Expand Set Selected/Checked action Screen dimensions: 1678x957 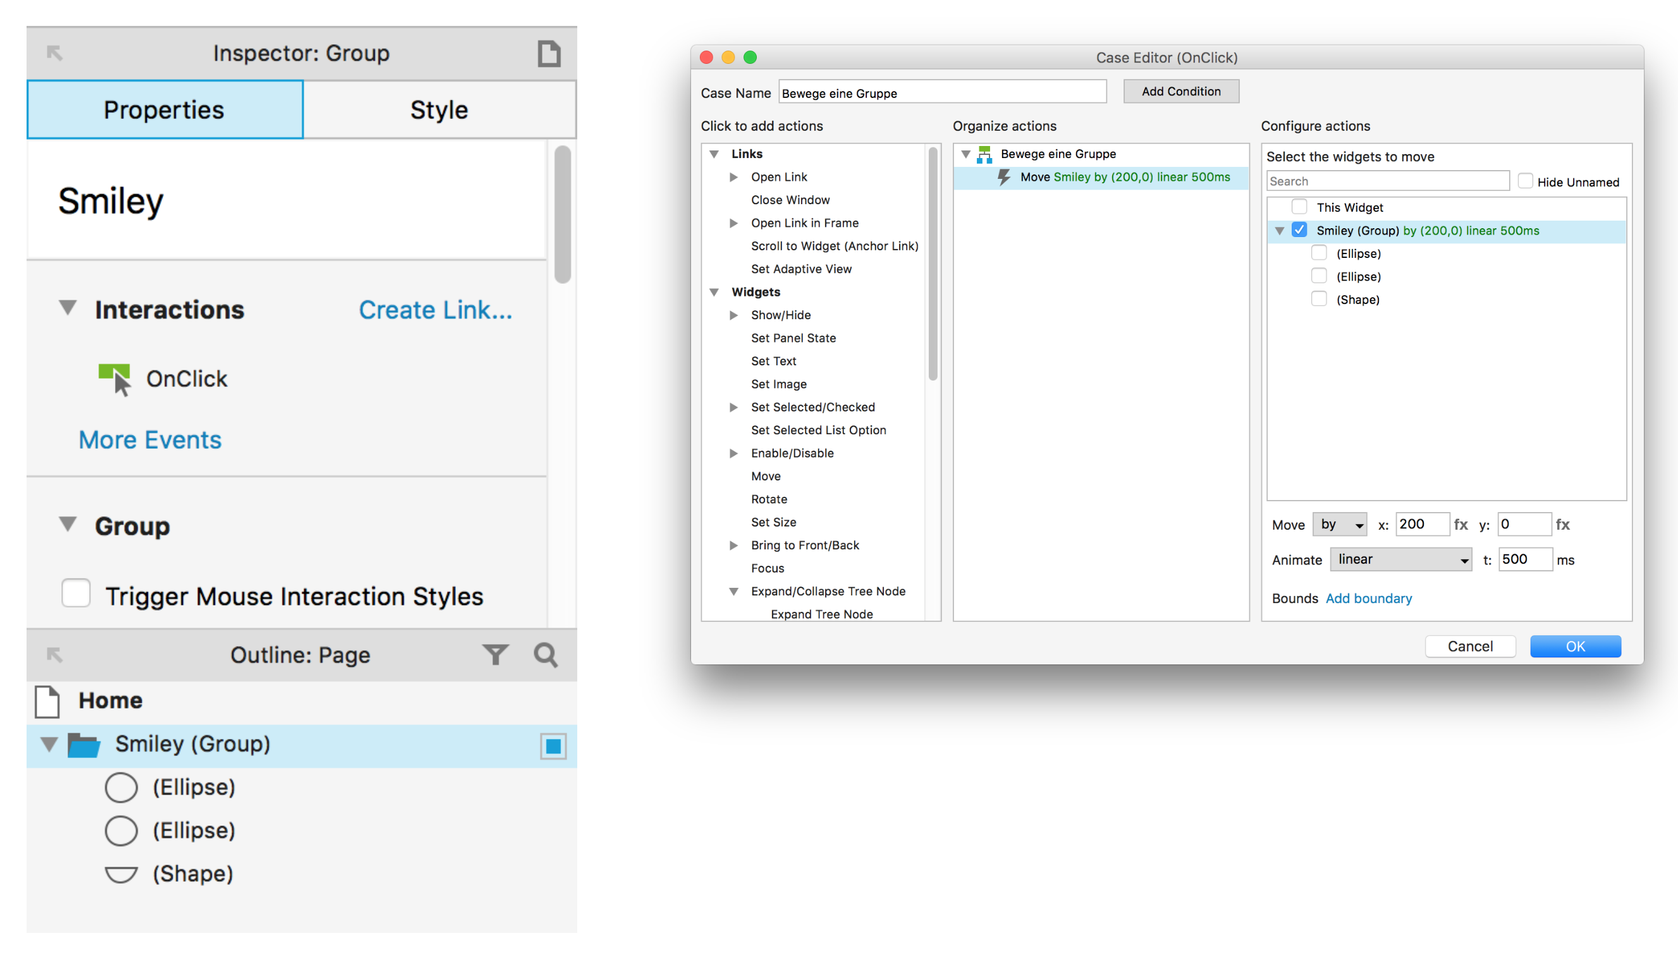coord(733,407)
